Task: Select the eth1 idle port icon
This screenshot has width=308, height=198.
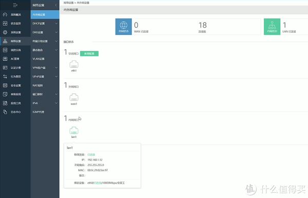Action: pyautogui.click(x=74, y=64)
